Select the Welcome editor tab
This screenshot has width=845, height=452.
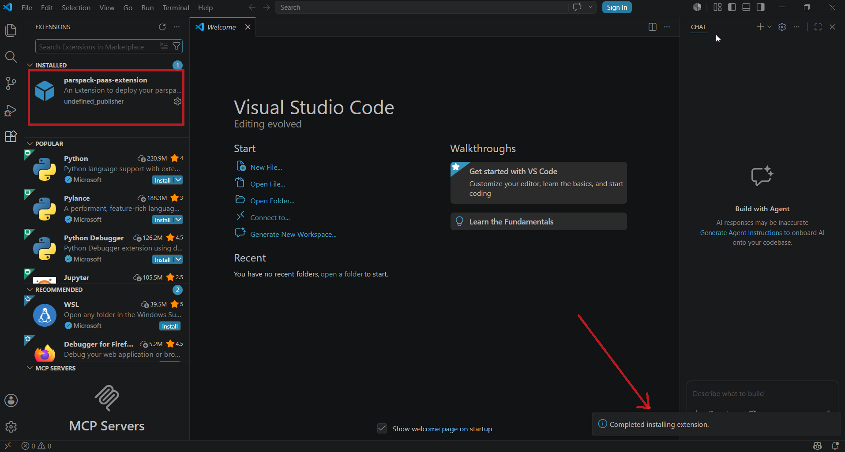pyautogui.click(x=222, y=27)
